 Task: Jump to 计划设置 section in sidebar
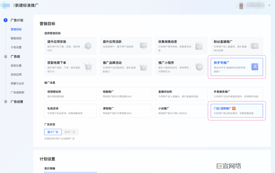tap(16, 47)
